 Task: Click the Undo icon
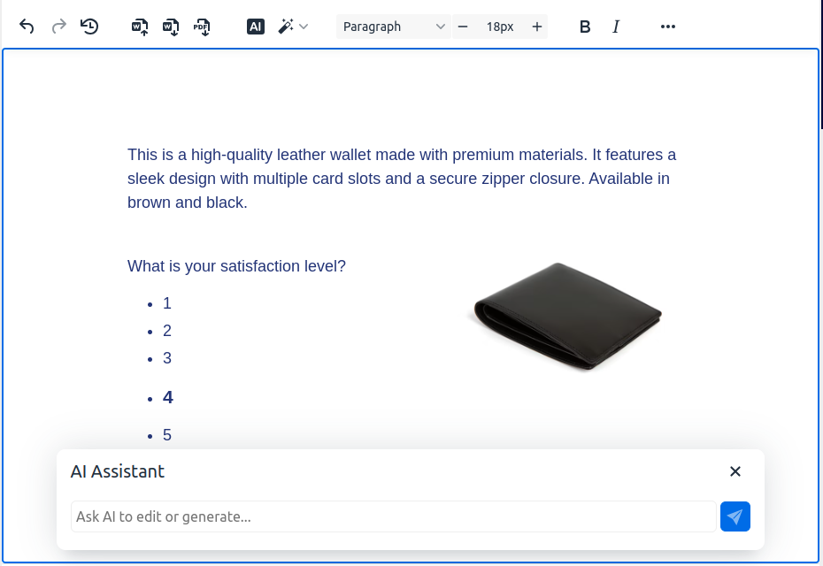point(26,27)
